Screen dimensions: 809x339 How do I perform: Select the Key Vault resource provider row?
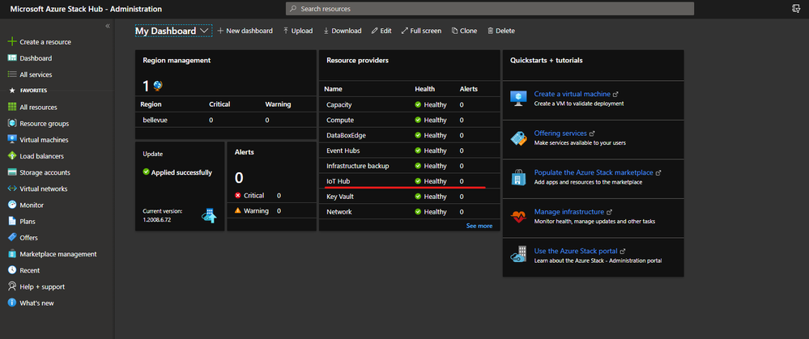(410, 197)
